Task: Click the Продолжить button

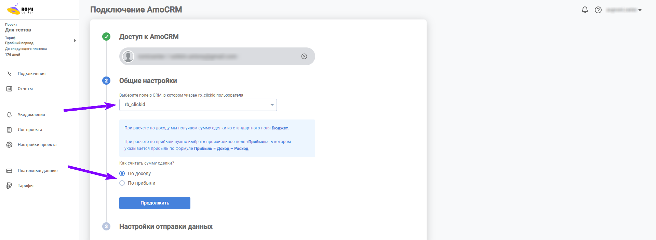Action: click(x=155, y=203)
